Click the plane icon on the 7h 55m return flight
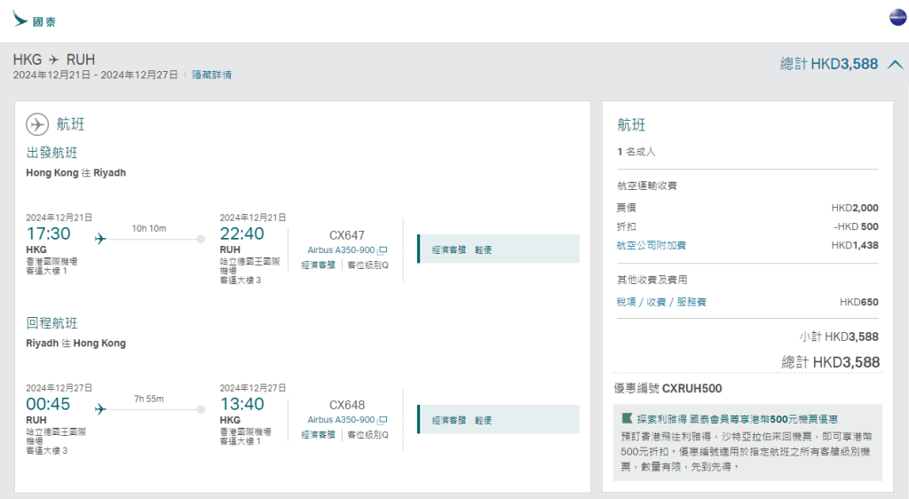The image size is (909, 499). [x=100, y=409]
